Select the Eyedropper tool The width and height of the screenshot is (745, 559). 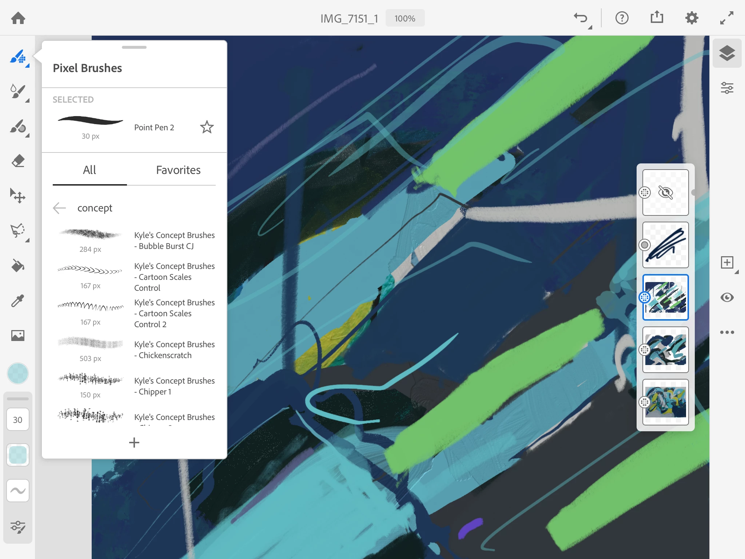pos(18,301)
